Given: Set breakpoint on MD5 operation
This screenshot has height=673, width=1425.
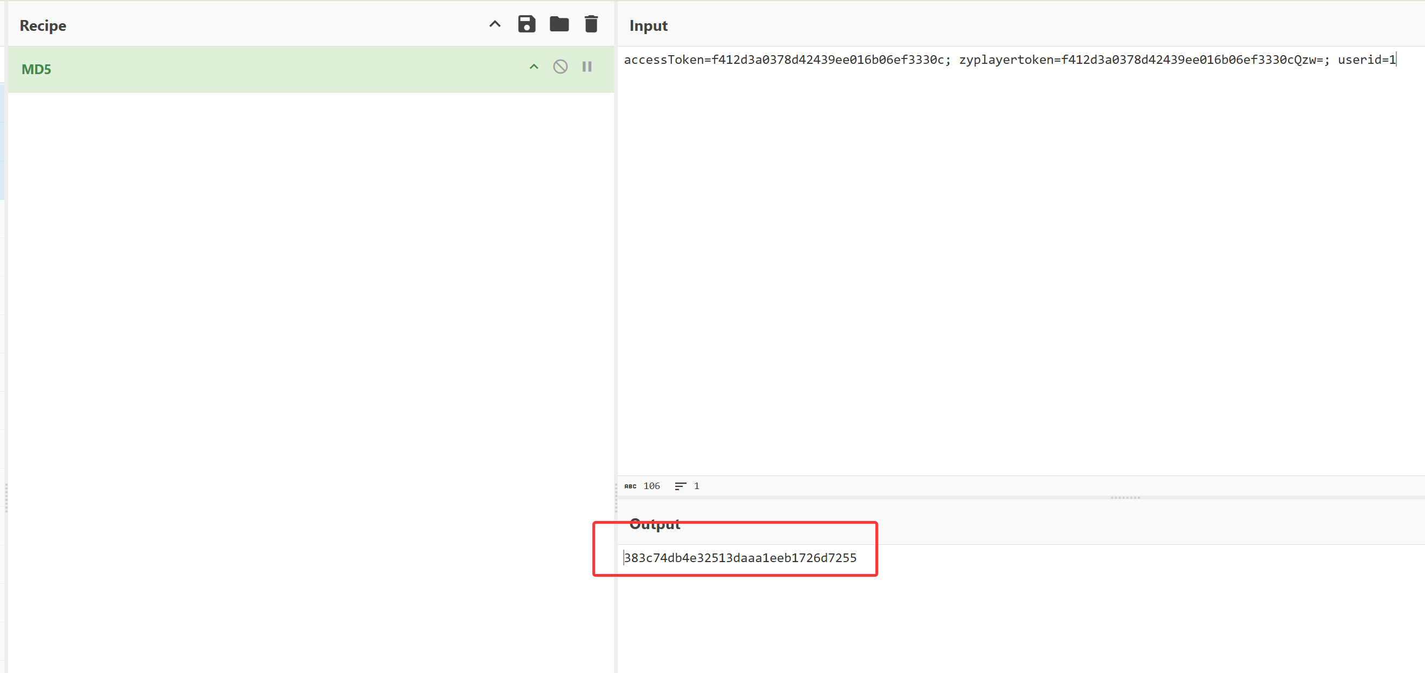Looking at the screenshot, I should pos(587,67).
